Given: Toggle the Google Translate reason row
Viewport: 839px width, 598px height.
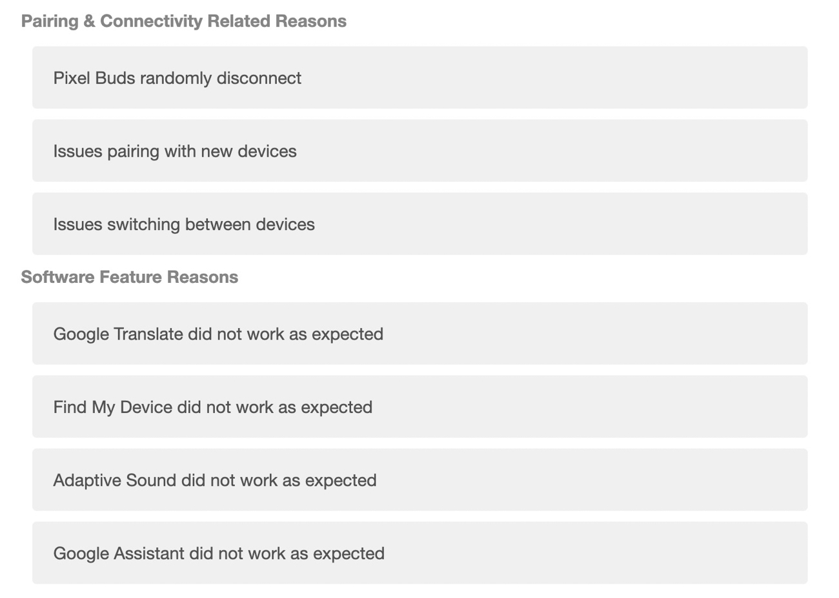Looking at the screenshot, I should 419,334.
